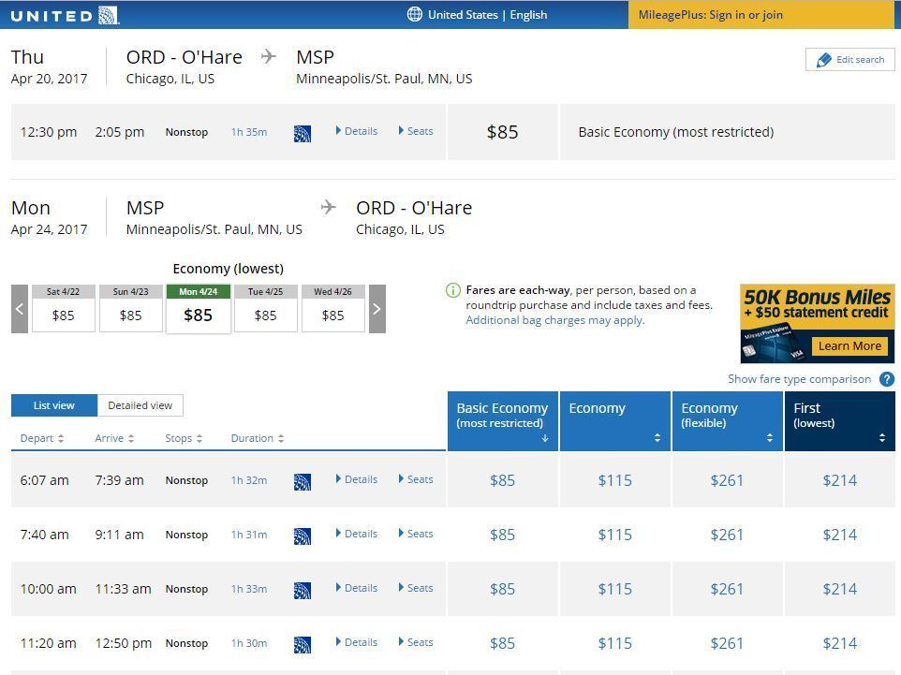The image size is (901, 675).
Task: Select the $85 Basic Economy fare for 6:07 am
Action: (502, 479)
